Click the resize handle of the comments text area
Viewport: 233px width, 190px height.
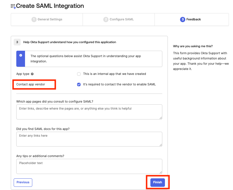pos(161,172)
